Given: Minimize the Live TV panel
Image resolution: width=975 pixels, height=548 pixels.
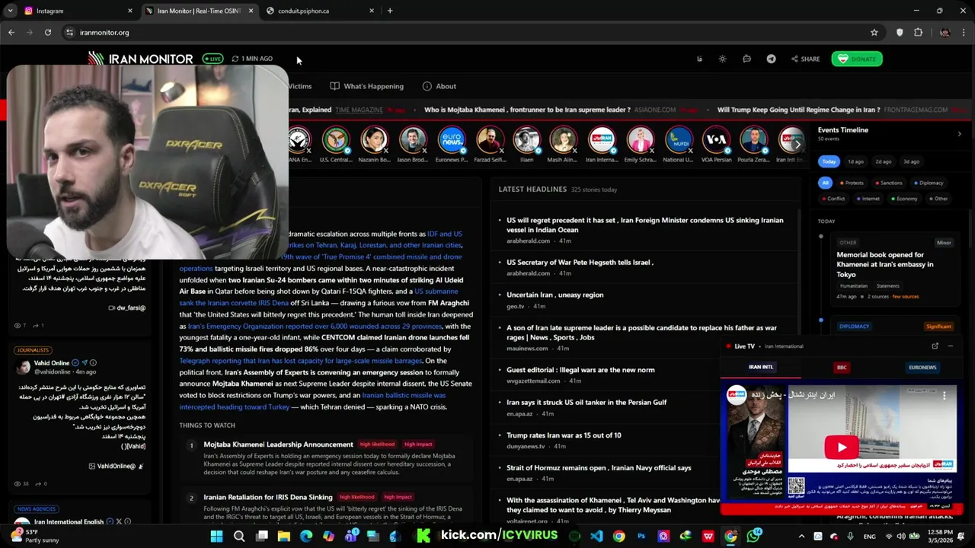Looking at the screenshot, I should 950,346.
